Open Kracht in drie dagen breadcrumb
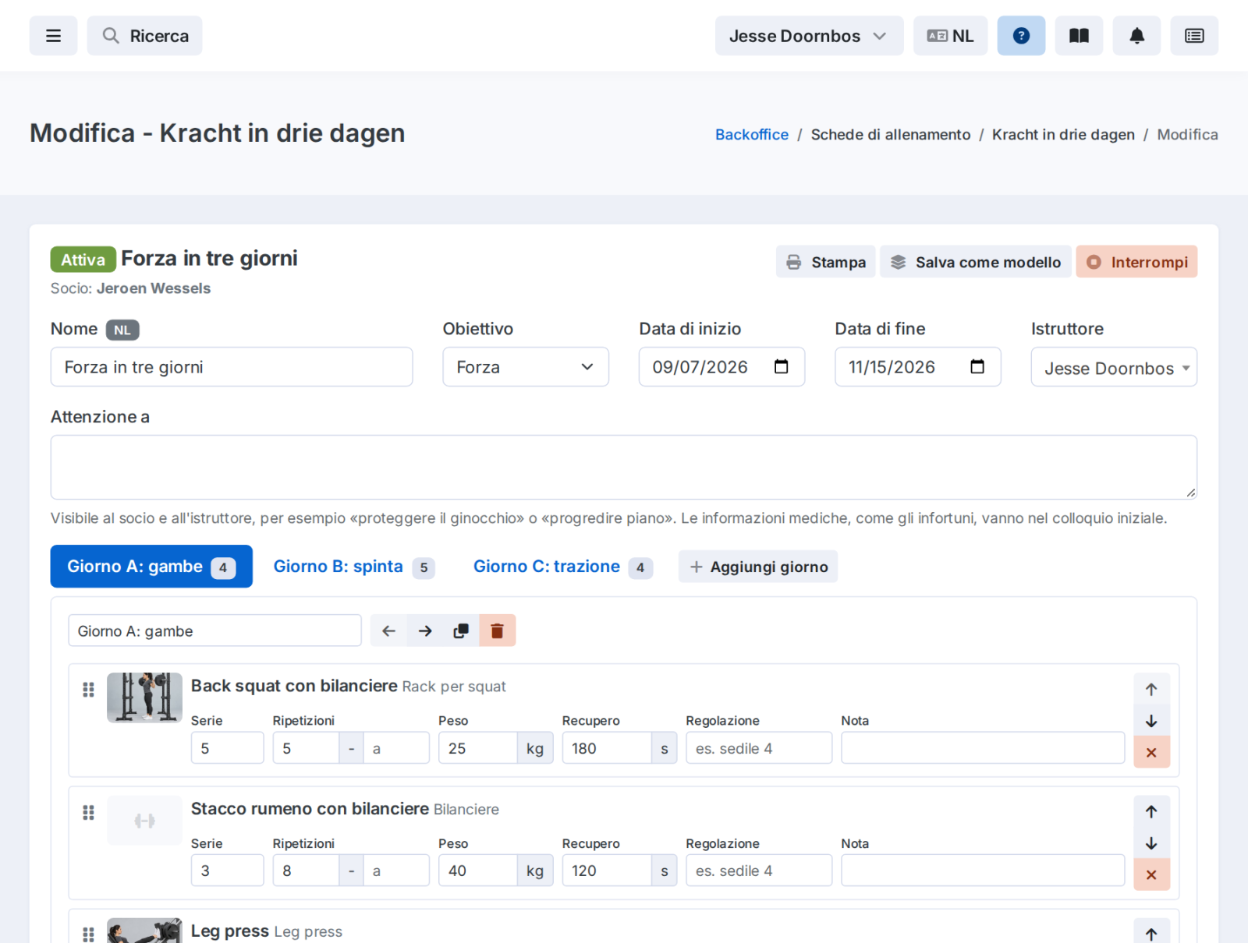 [1063, 135]
